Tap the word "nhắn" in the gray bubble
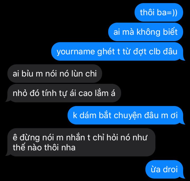The image size is (190, 181). pos(75,137)
